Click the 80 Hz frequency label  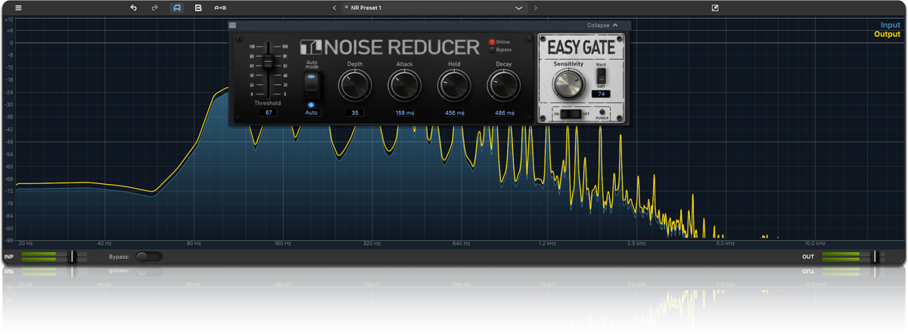(x=194, y=244)
